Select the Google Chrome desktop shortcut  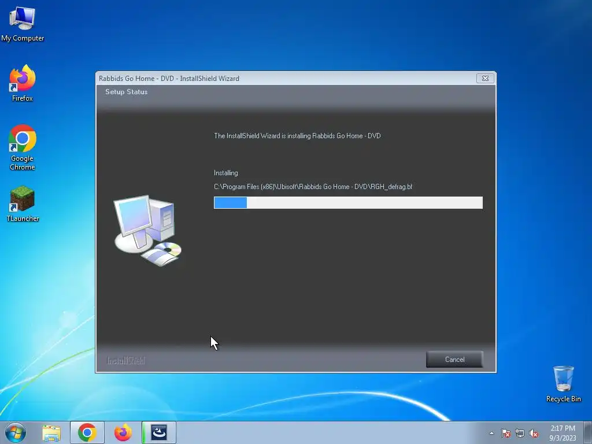[23, 147]
